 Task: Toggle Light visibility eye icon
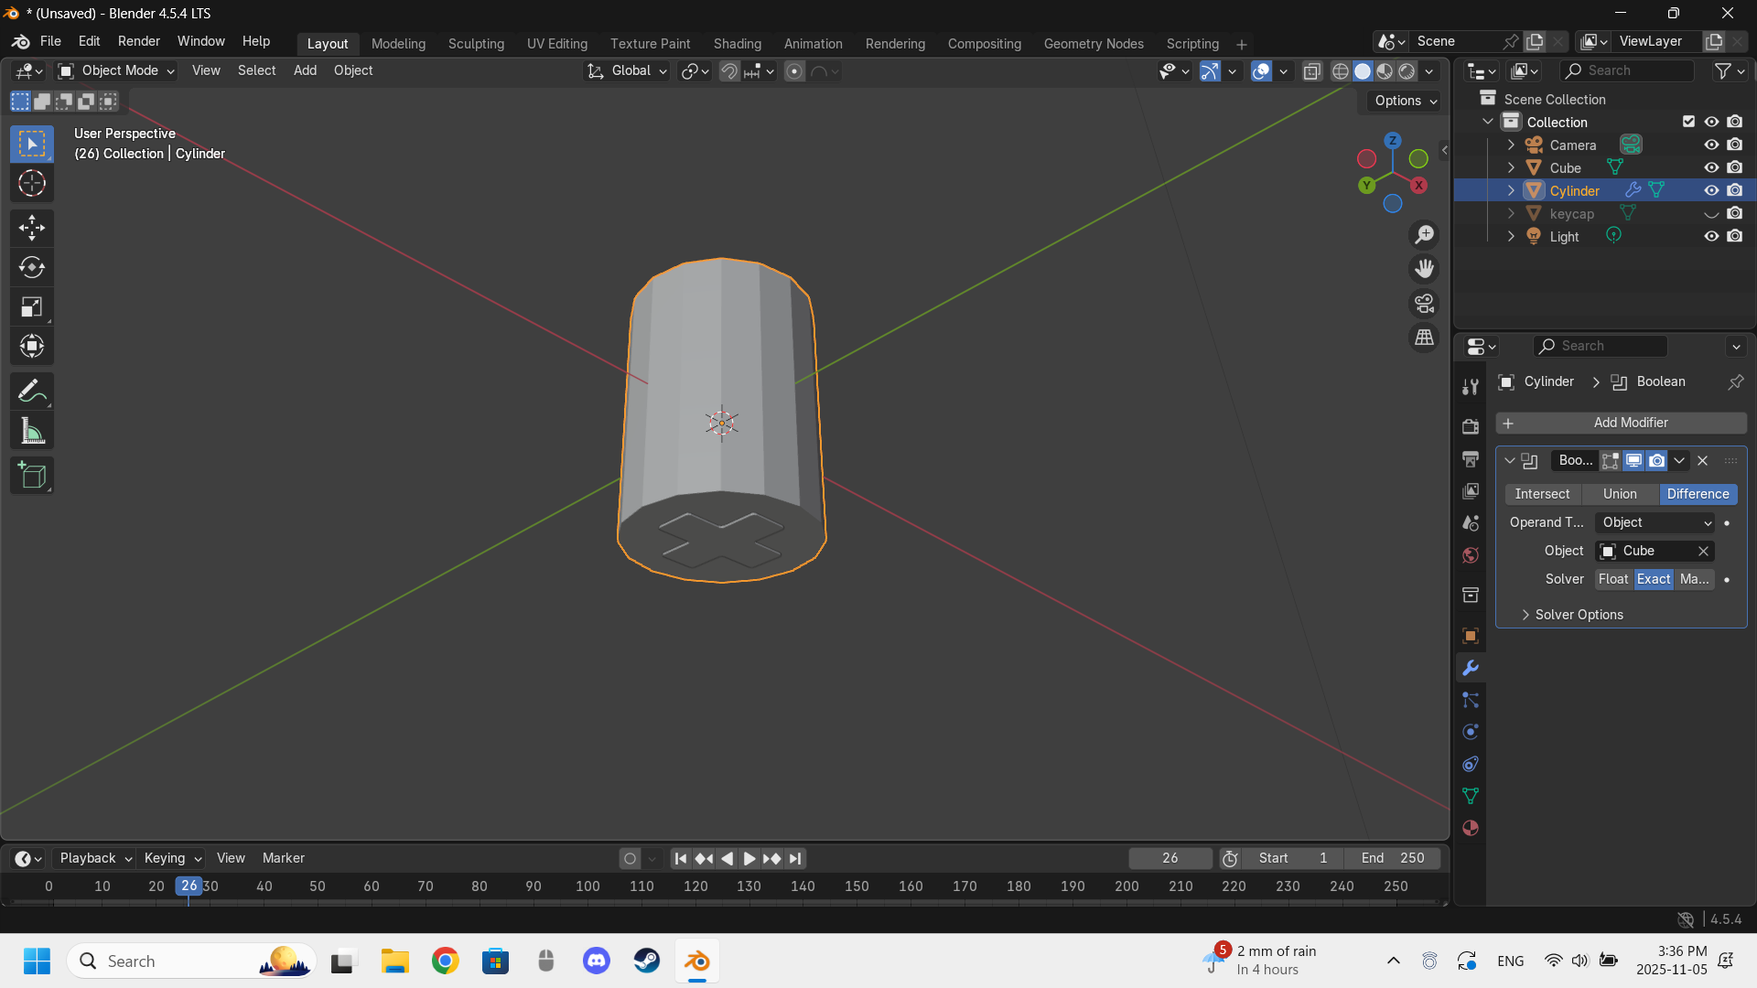click(1711, 236)
